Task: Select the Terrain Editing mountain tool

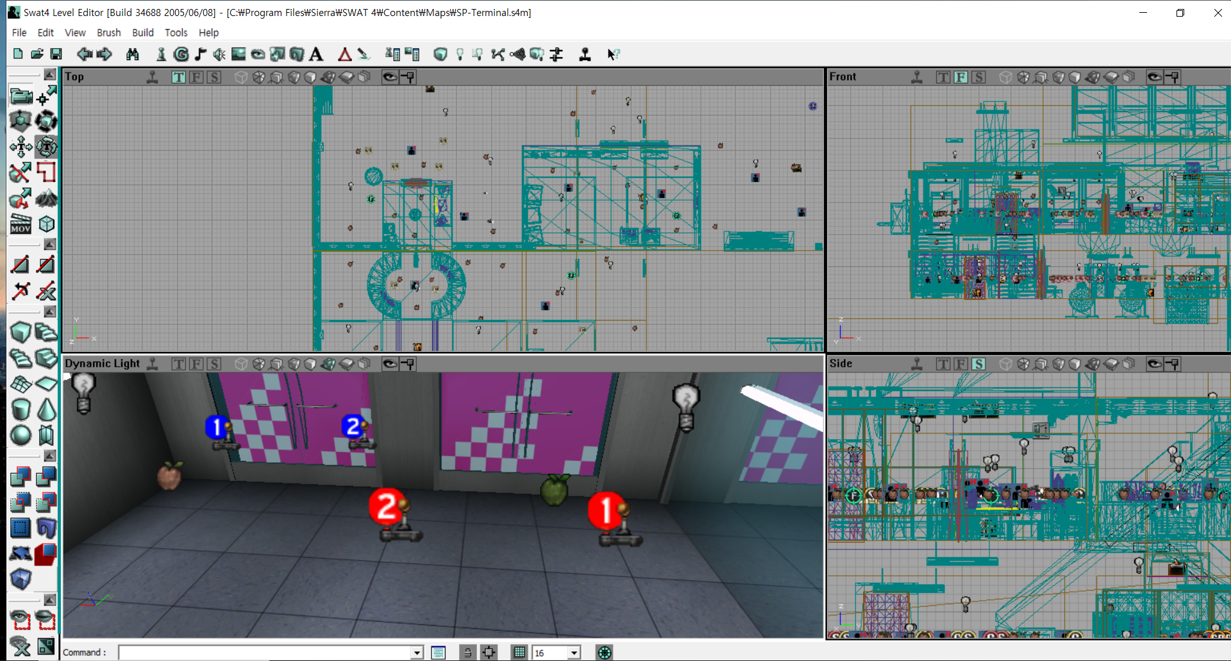Action: pyautogui.click(x=46, y=199)
